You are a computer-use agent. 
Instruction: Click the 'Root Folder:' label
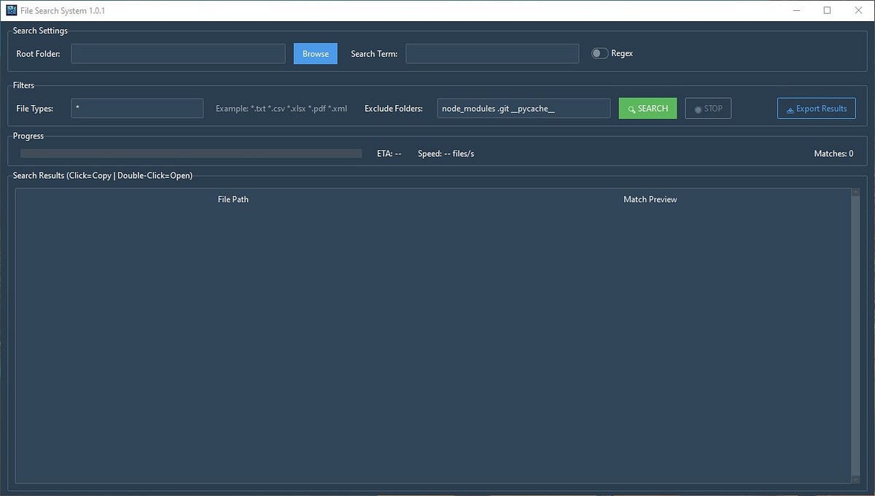click(x=39, y=54)
